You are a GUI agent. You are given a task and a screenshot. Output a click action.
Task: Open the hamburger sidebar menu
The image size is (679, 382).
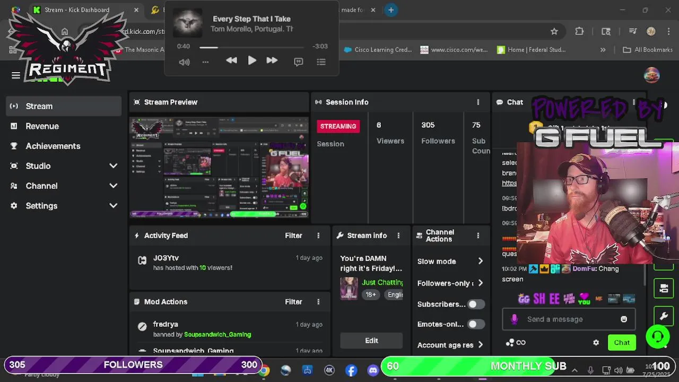[x=16, y=75]
